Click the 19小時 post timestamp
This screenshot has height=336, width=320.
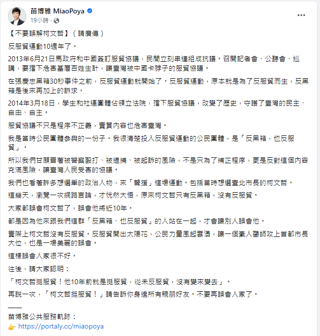point(40,20)
